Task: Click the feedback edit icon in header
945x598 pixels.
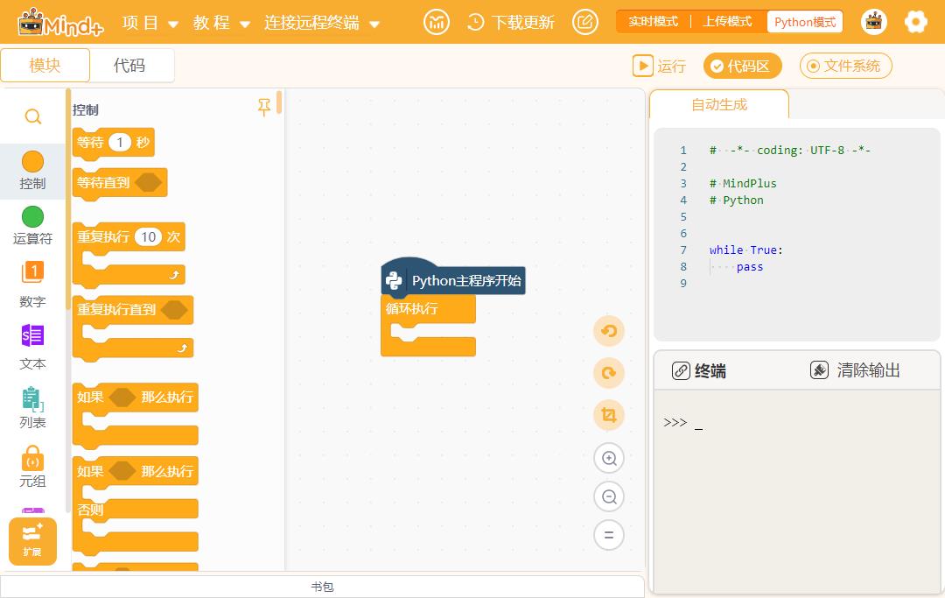Action: point(584,22)
